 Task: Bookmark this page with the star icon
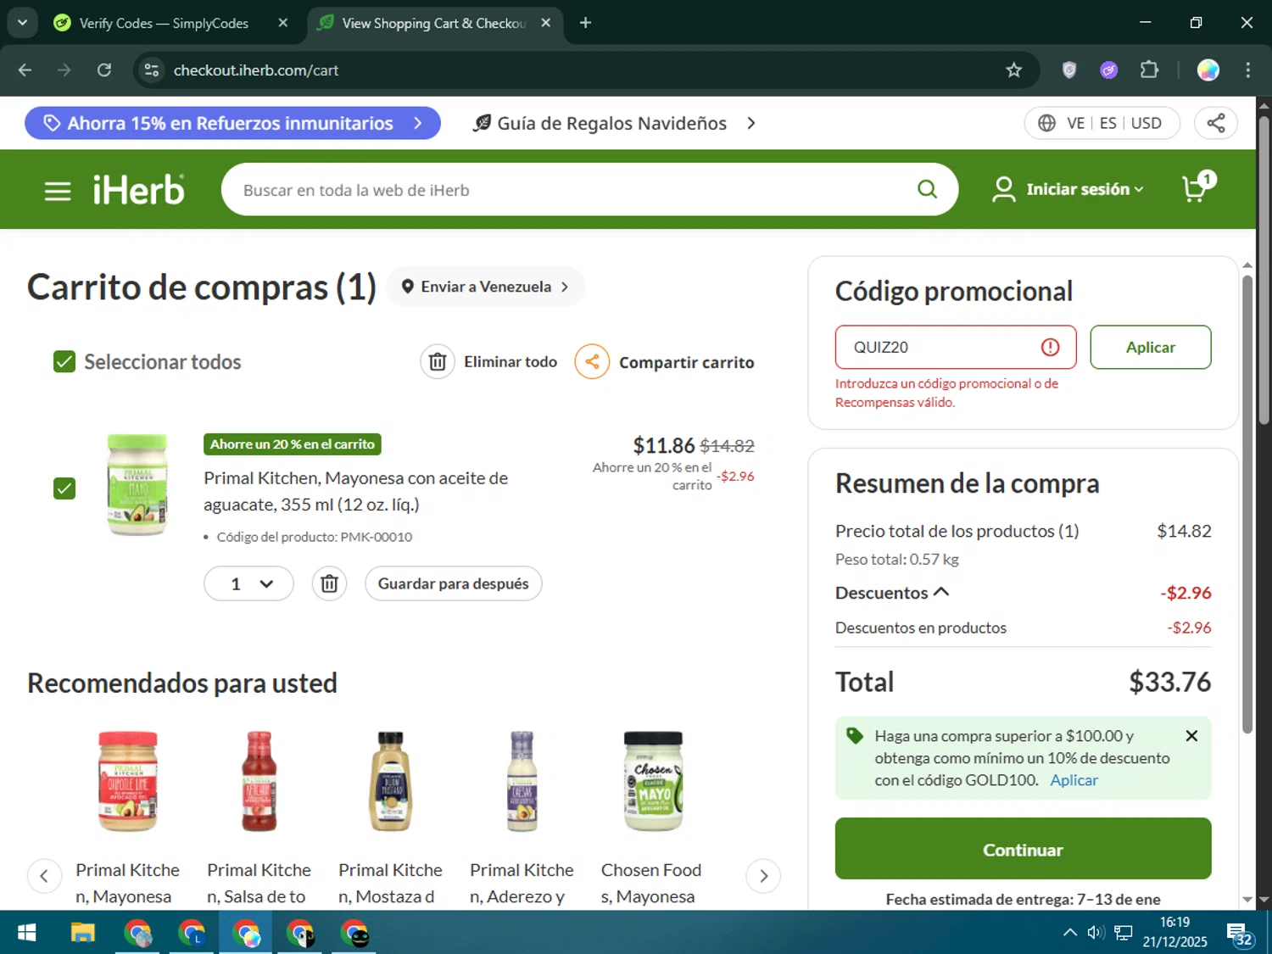coord(1013,70)
